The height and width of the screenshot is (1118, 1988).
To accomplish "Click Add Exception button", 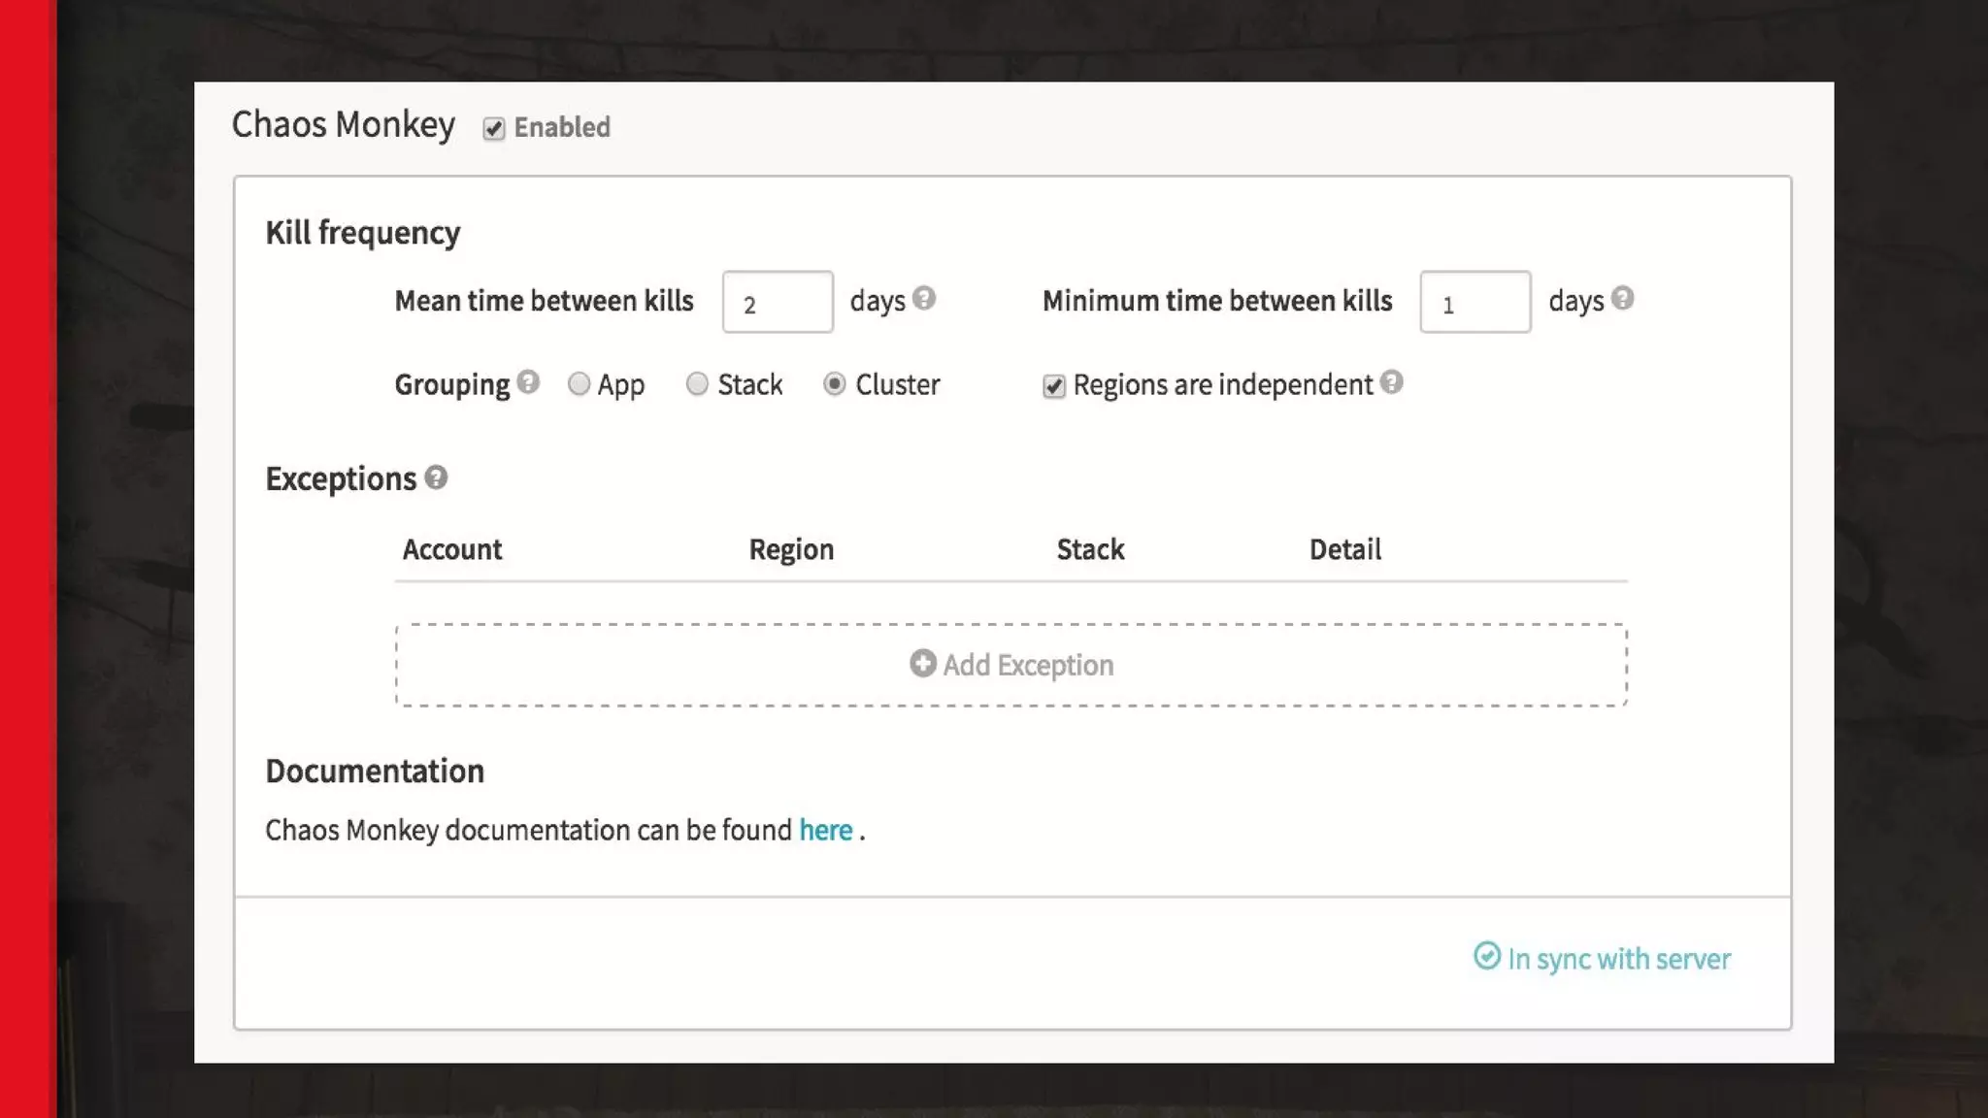I will pos(1027,666).
